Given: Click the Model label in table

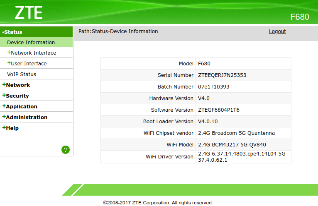Looking at the screenshot, I should tap(186, 63).
